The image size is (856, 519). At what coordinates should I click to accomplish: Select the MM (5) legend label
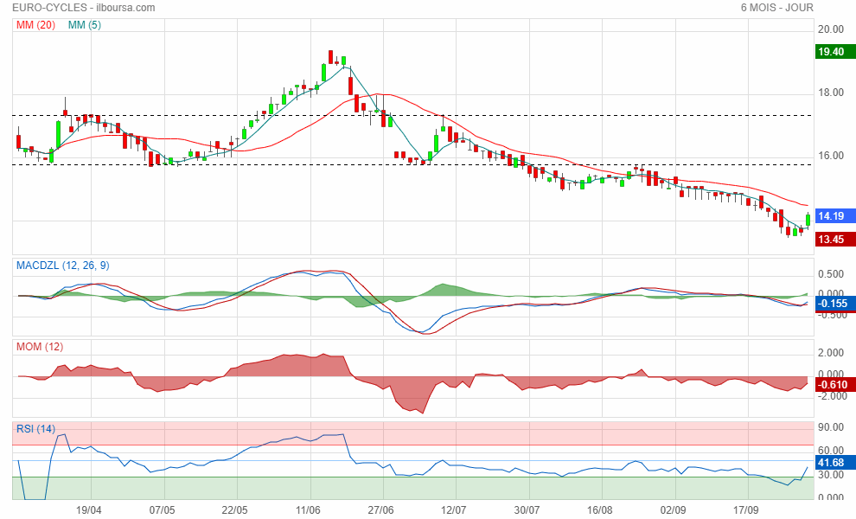pyautogui.click(x=84, y=24)
